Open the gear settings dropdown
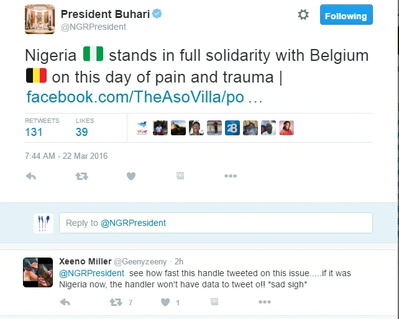The image size is (399, 319). tap(303, 16)
